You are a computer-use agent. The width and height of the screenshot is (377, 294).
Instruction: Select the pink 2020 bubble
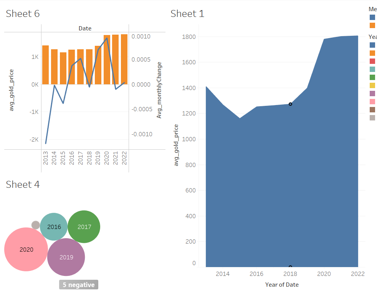coord(26,249)
